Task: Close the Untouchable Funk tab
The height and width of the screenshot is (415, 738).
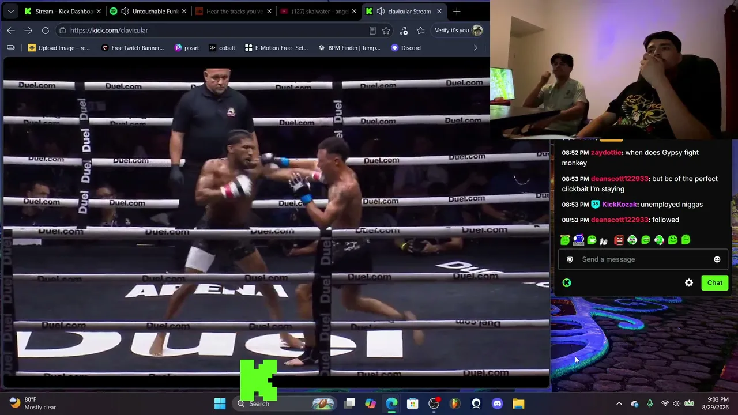Action: [x=184, y=12]
